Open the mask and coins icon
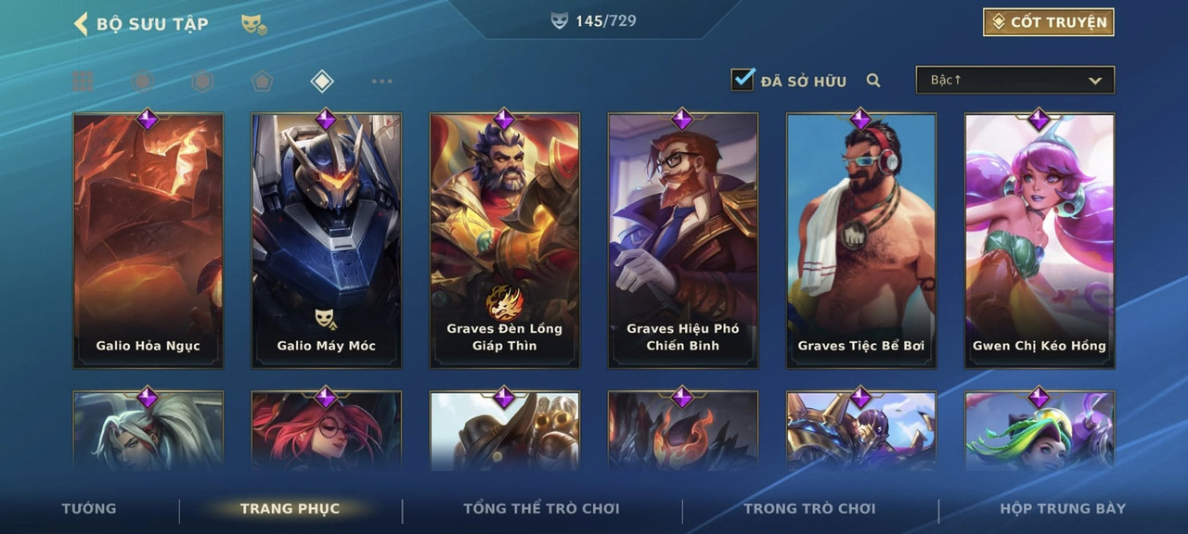 click(x=254, y=24)
